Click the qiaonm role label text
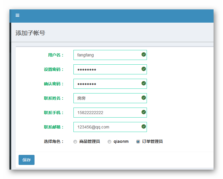 (121, 141)
